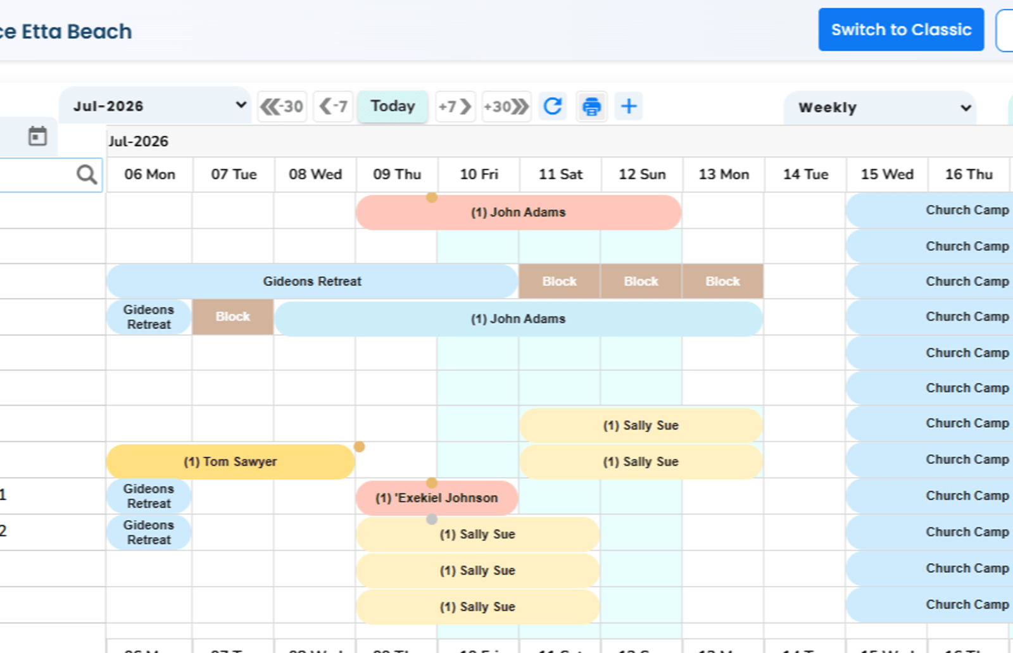Click the Today button
The height and width of the screenshot is (653, 1013).
click(393, 106)
